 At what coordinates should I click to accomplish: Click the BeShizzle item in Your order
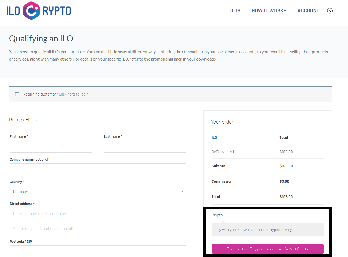pyautogui.click(x=219, y=152)
